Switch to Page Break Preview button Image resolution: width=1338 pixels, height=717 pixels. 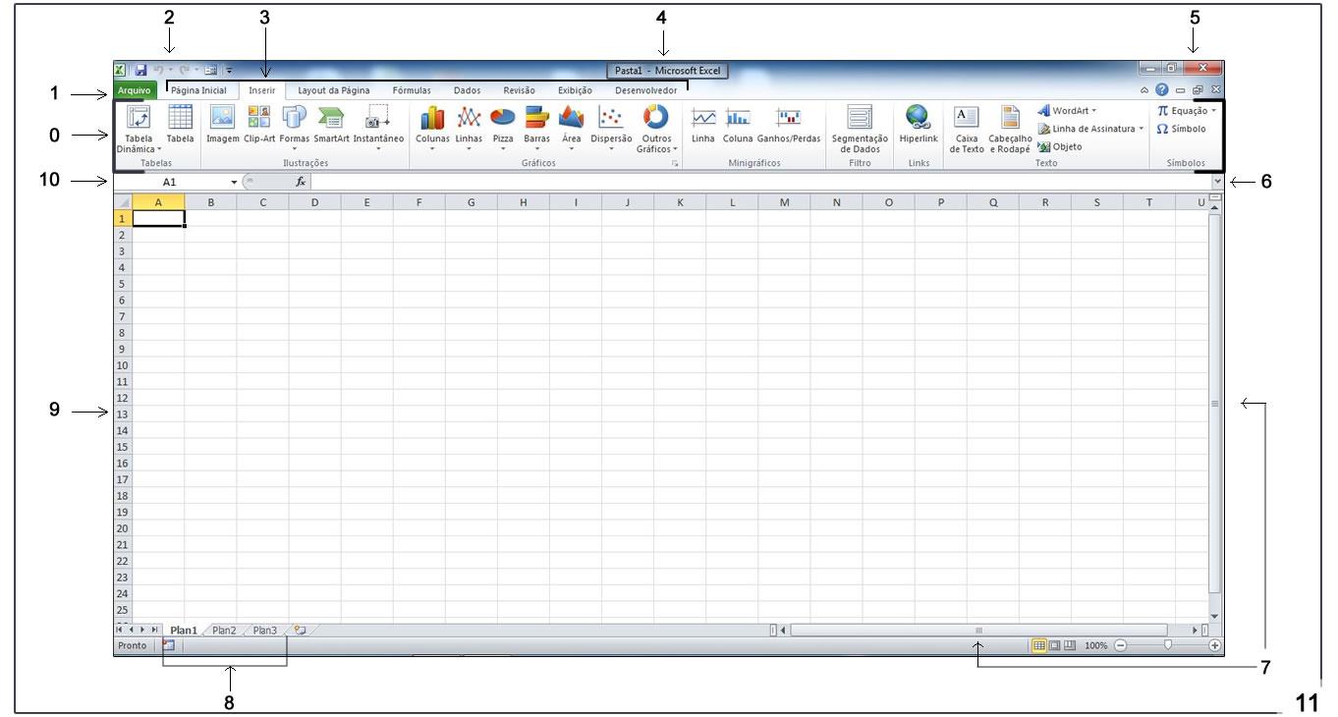(1070, 645)
